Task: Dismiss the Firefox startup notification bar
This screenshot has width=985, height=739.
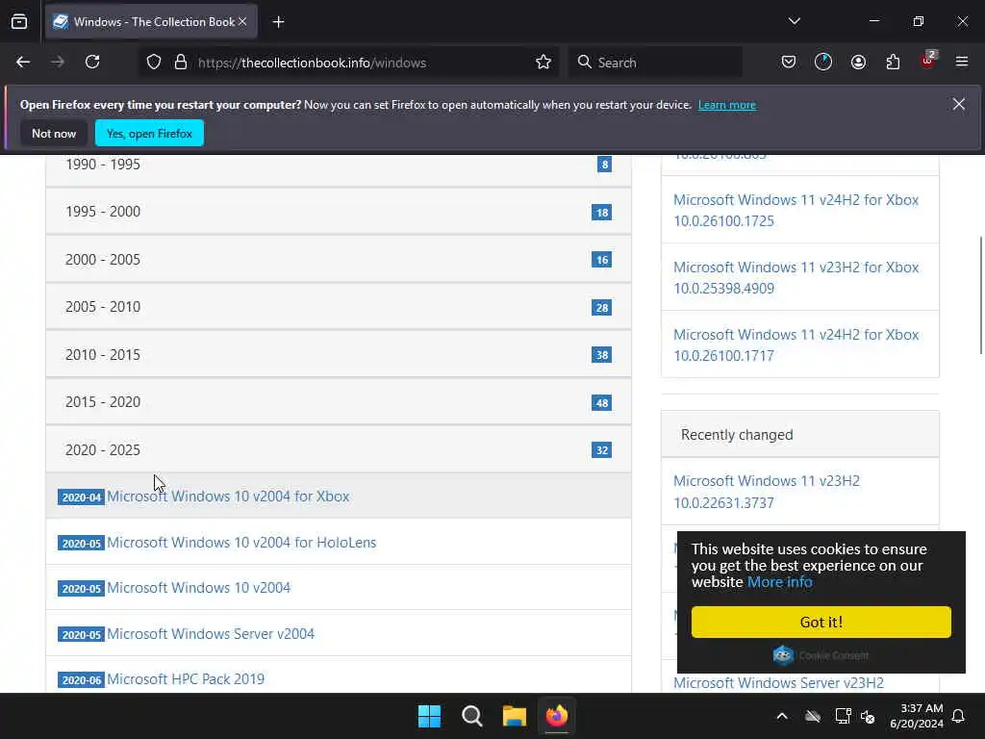Action: [x=959, y=104]
